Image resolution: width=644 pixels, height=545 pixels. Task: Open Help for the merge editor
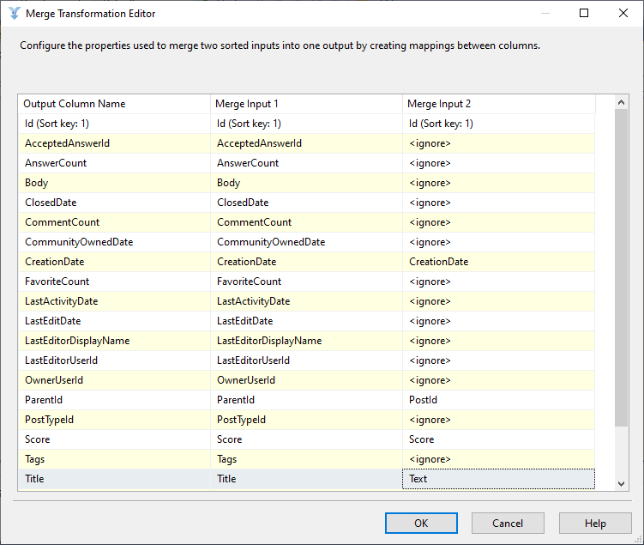pos(595,523)
